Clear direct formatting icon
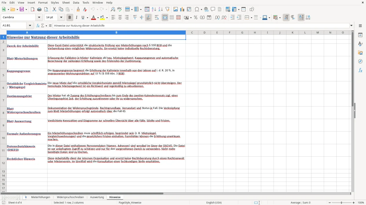This screenshot has width=366, height=205. (85, 9)
